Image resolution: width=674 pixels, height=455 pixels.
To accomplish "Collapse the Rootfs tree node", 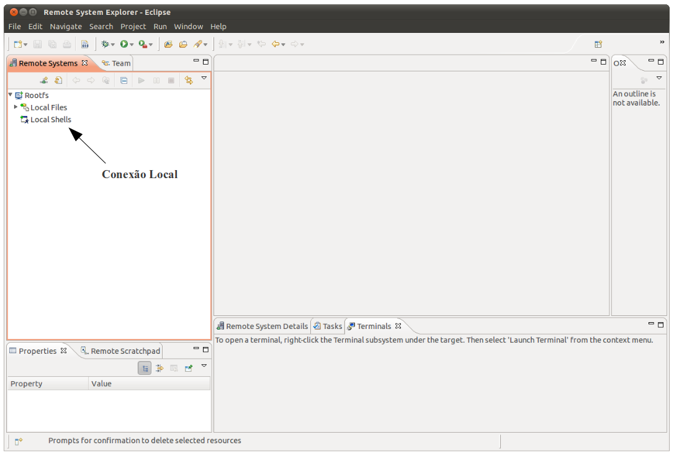I will 11,94.
